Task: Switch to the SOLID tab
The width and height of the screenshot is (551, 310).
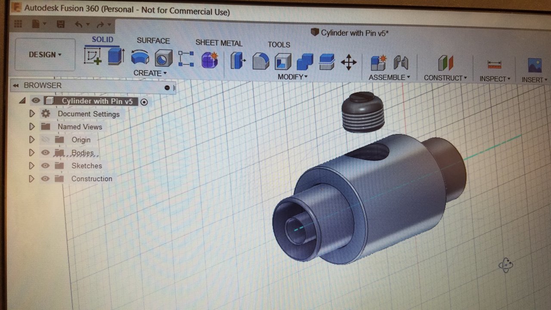Action: tap(102, 40)
